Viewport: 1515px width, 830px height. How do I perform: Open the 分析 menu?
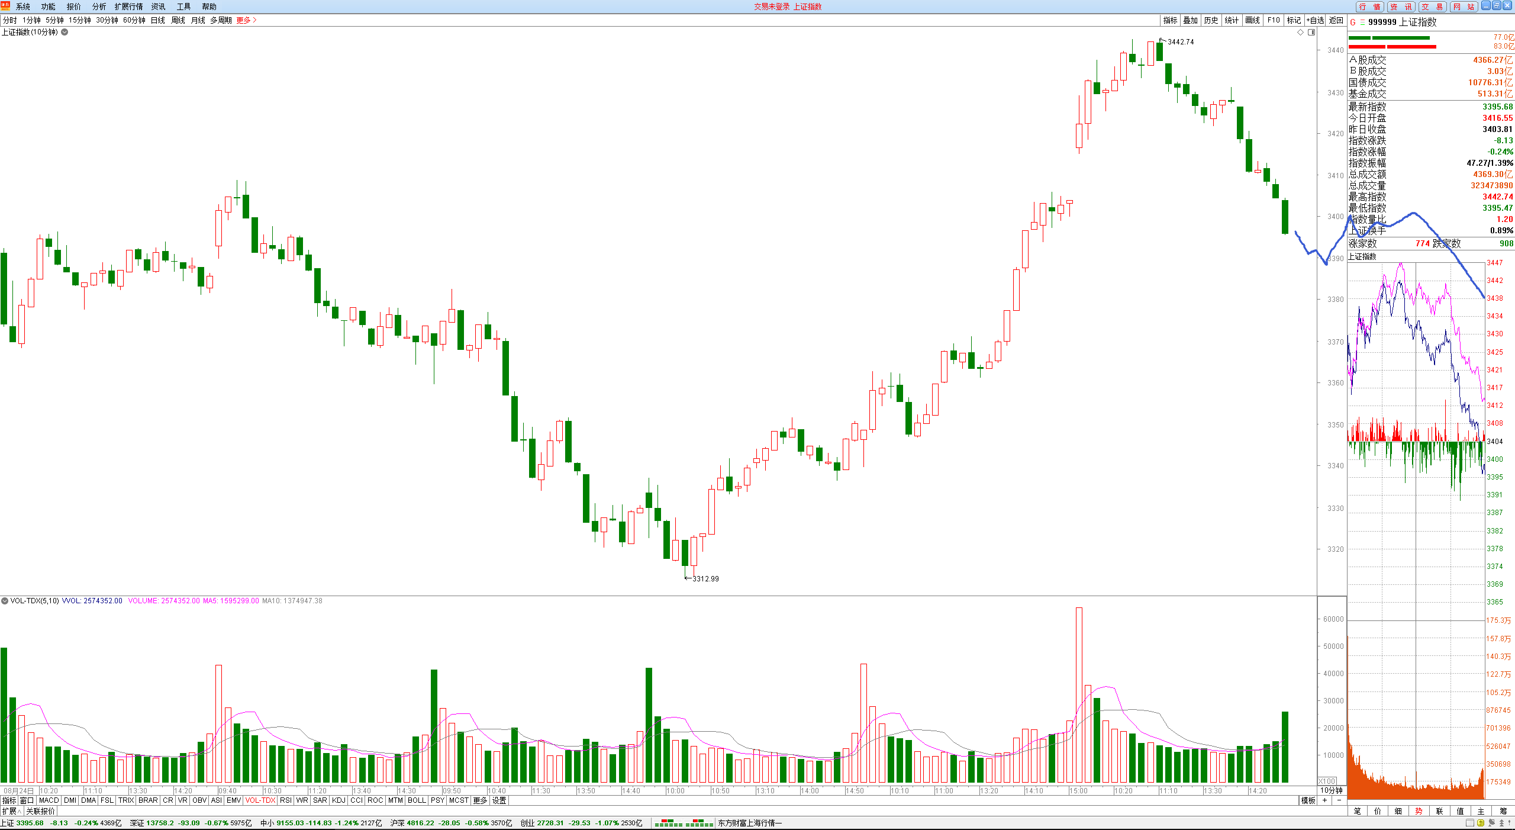coord(99,7)
